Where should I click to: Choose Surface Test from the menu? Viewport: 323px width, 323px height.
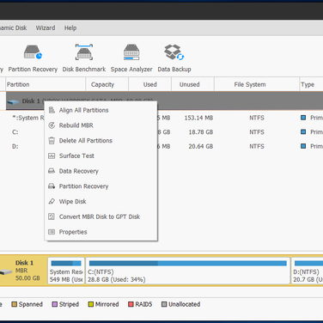[101, 155]
